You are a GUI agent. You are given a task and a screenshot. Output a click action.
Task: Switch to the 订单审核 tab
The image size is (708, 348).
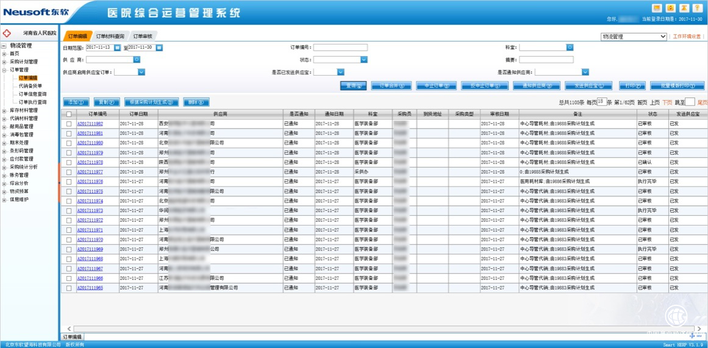click(x=143, y=37)
